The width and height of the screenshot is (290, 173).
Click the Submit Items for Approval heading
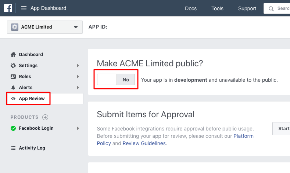(x=146, y=114)
